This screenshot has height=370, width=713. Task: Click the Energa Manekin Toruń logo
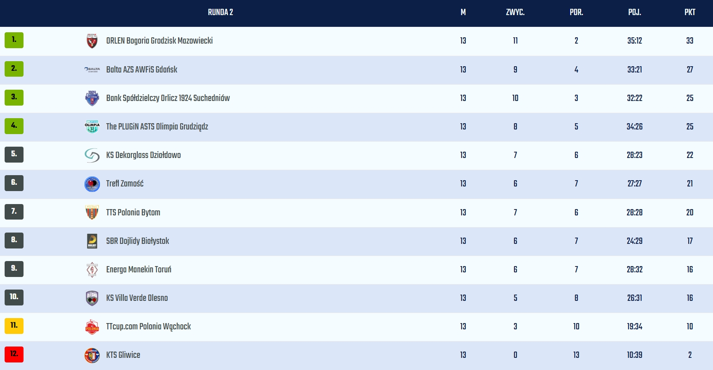click(92, 269)
